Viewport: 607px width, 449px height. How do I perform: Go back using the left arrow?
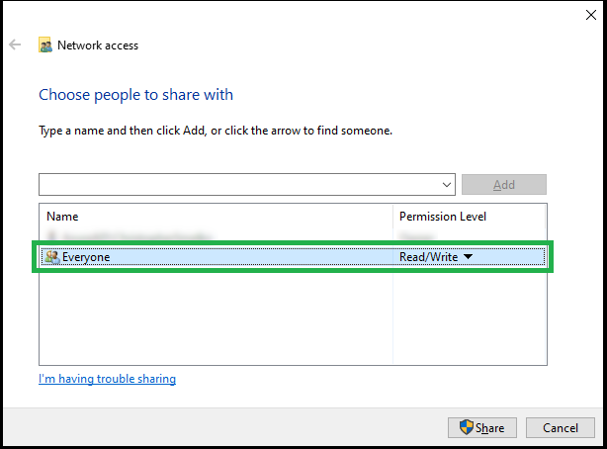click(x=15, y=45)
